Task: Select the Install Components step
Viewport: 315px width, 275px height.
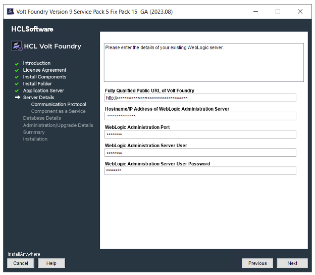Action: click(x=44, y=77)
